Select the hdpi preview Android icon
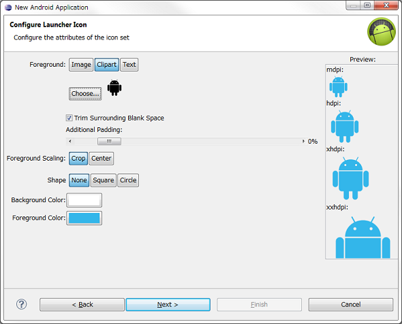The width and height of the screenshot is (402, 324). pos(345,127)
